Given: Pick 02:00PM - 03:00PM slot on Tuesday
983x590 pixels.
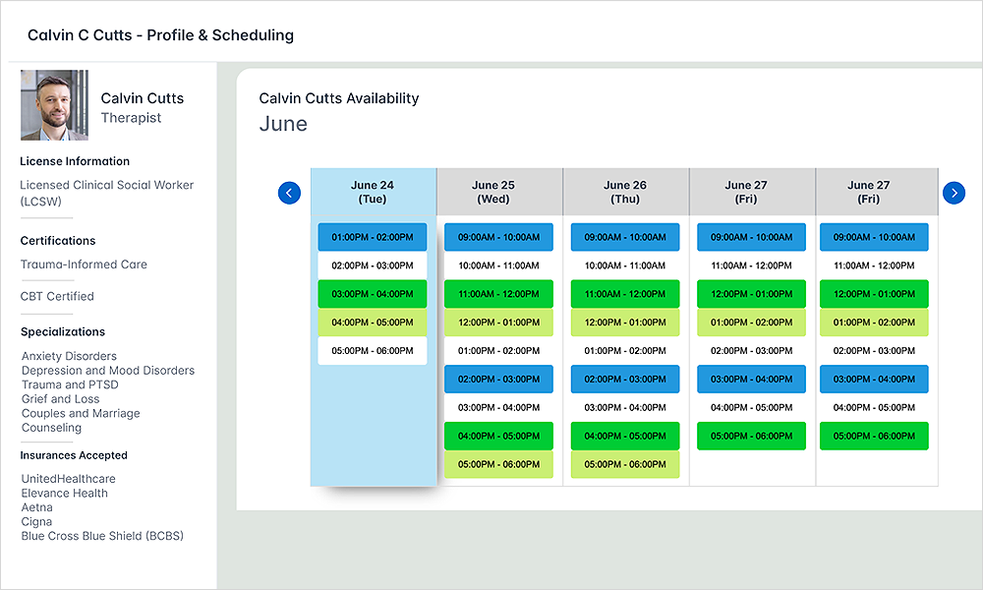Looking at the screenshot, I should [373, 265].
